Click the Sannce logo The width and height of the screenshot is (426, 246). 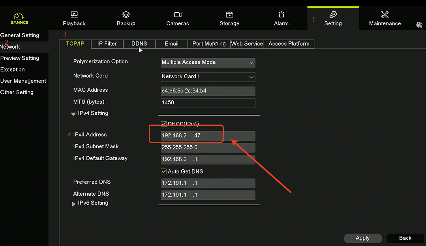19,19
